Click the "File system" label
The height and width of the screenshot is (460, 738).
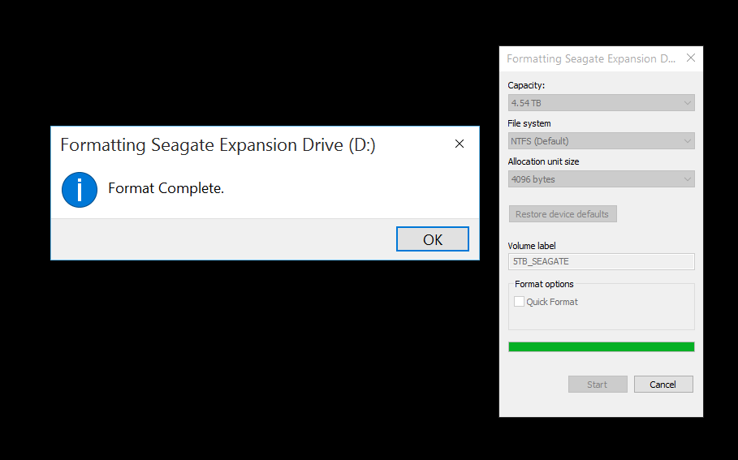(529, 123)
